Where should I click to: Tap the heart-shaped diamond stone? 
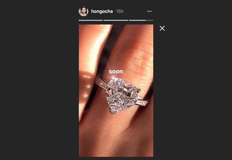123,96
